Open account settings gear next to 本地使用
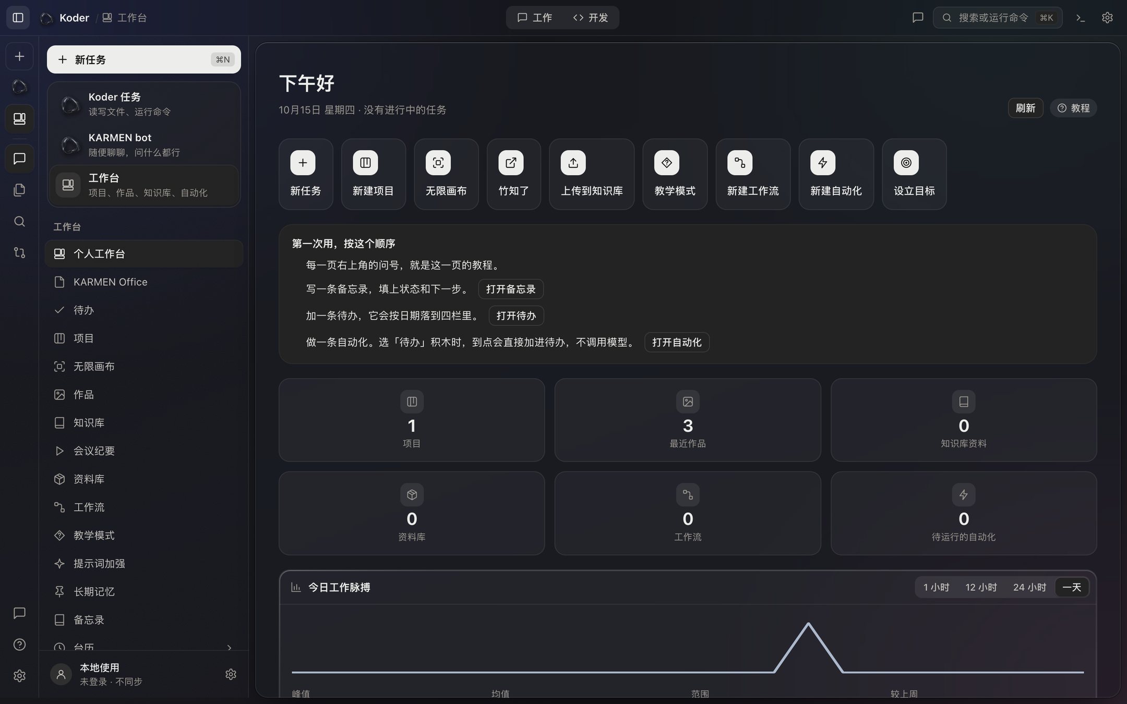 231,674
